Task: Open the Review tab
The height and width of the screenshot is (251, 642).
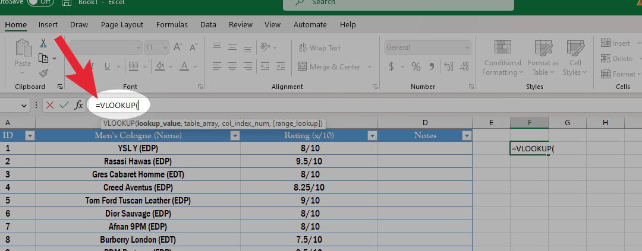Action: (241, 24)
